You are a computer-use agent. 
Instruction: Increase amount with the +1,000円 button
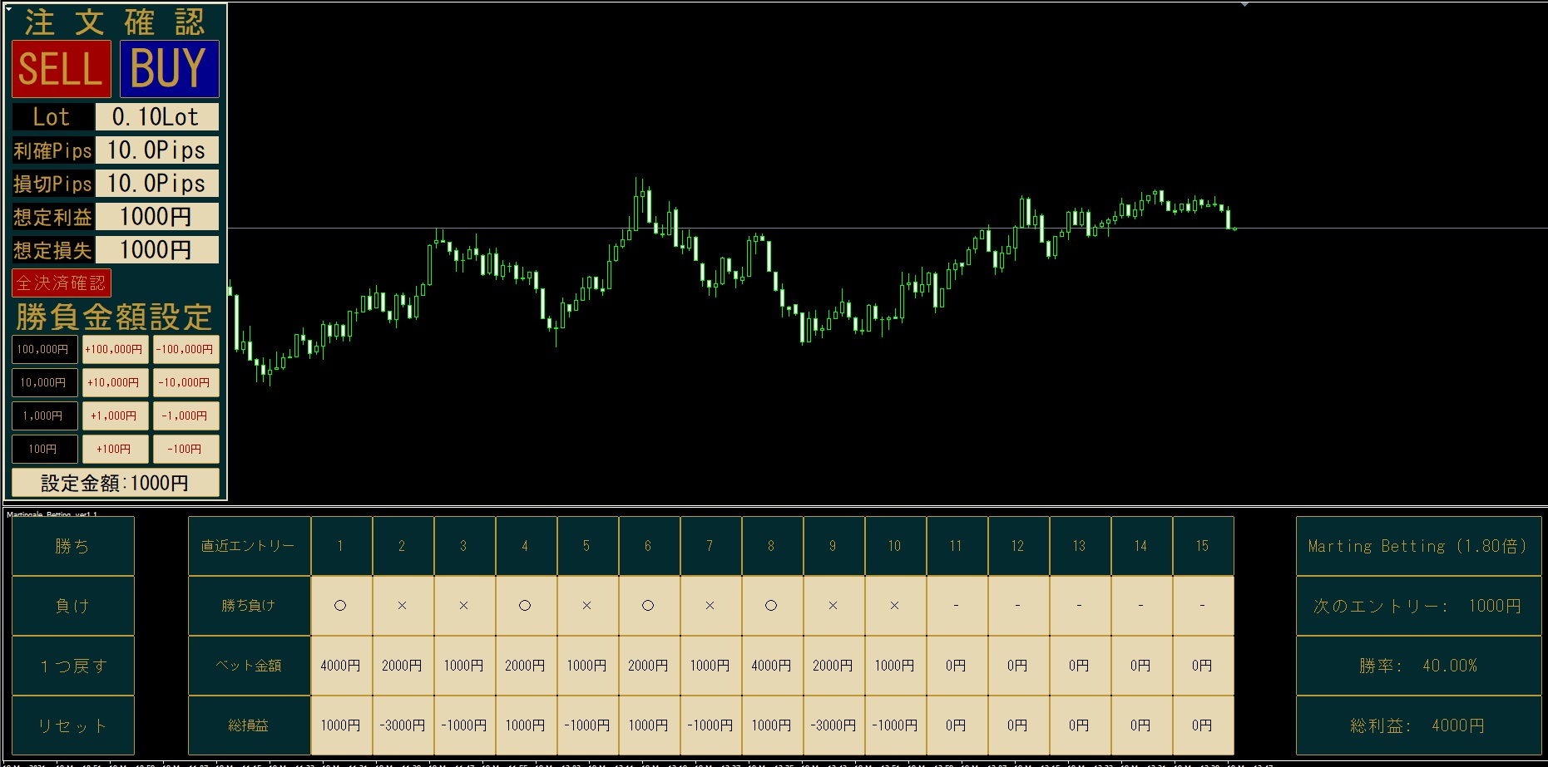pyautogui.click(x=115, y=415)
